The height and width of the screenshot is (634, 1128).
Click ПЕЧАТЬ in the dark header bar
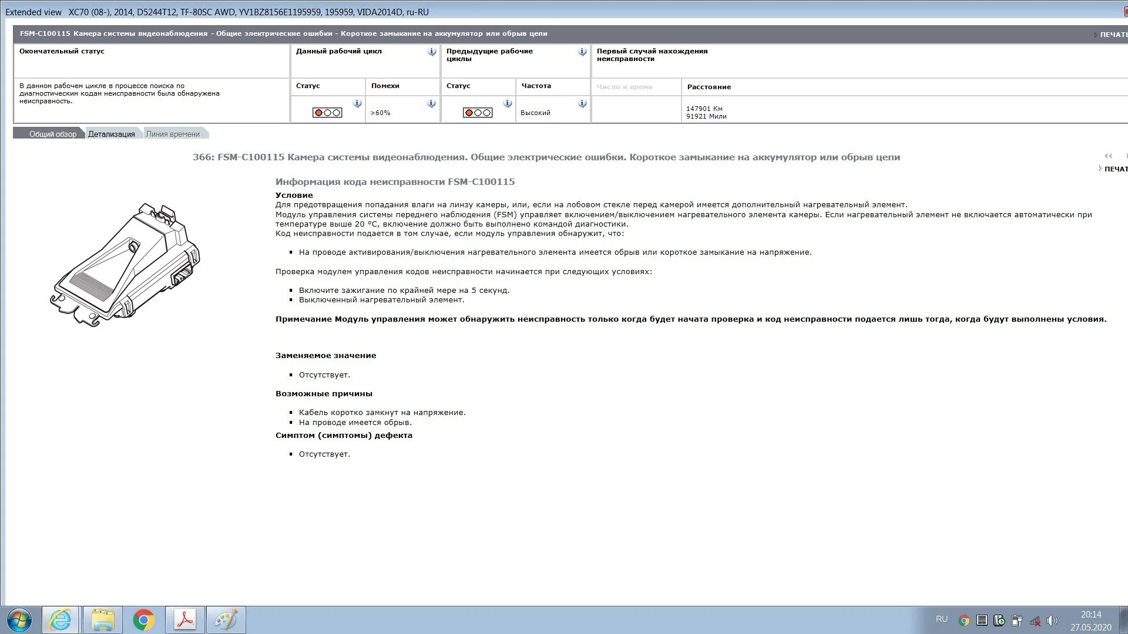point(1113,35)
